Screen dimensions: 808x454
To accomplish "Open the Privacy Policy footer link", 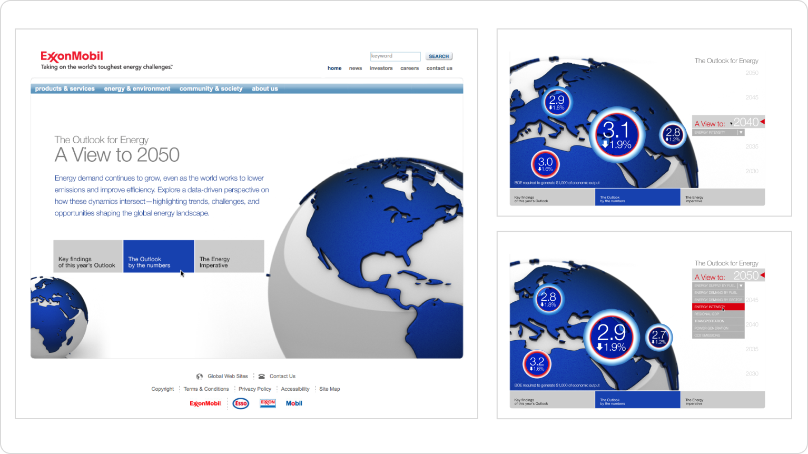I will click(x=255, y=389).
